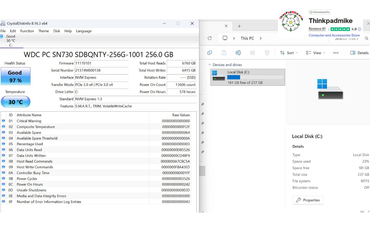
Task: Open the Function menu in CrystalDiskInfo
Action: pos(27,31)
